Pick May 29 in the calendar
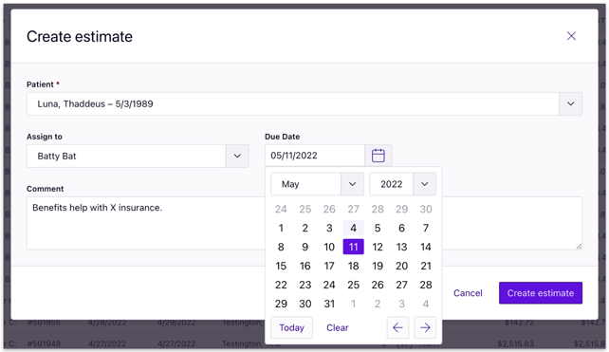The image size is (609, 352). [x=281, y=304]
